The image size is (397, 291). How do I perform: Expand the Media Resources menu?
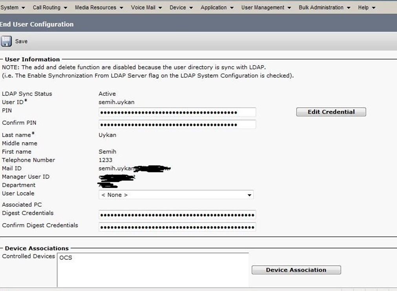(x=99, y=7)
